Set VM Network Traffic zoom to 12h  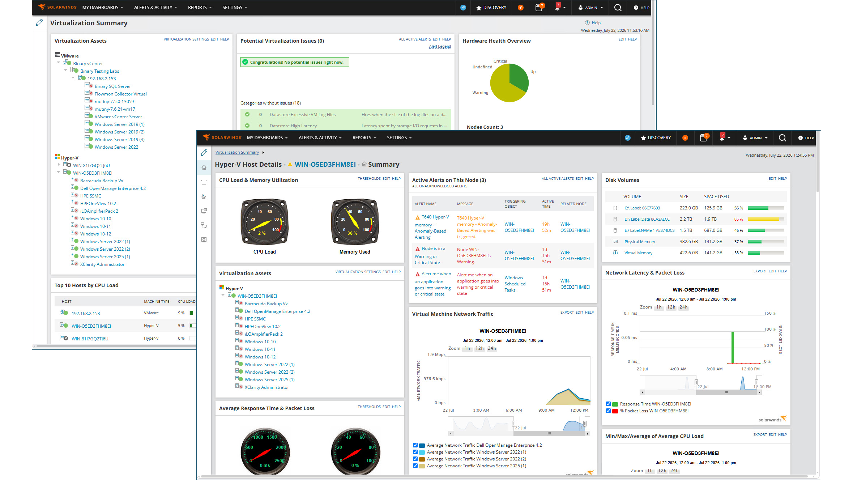(x=479, y=348)
